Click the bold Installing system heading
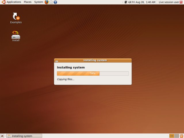The height and width of the screenshot is (138, 184). click(x=71, y=68)
